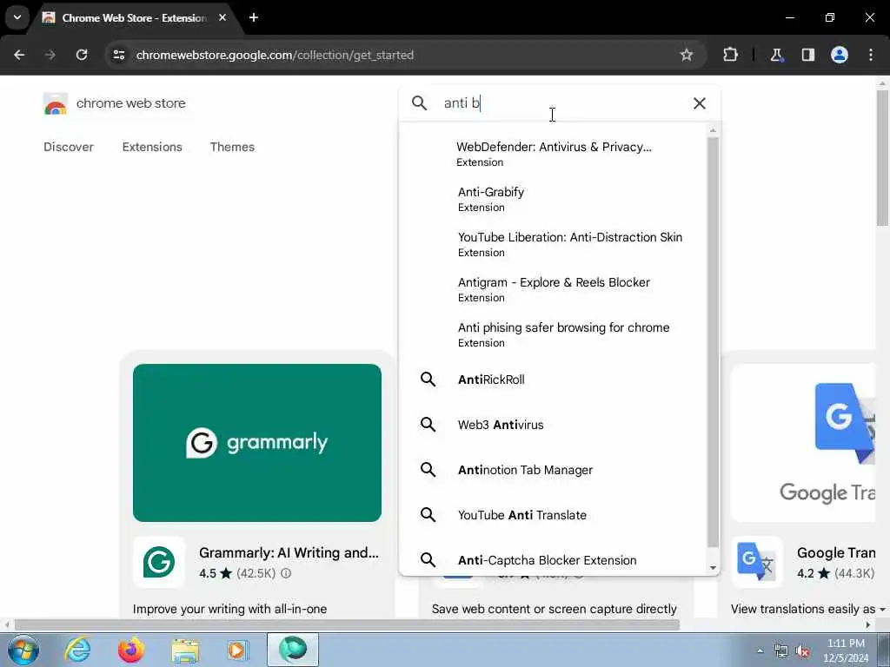Click the 'anti b' search field

tap(559, 103)
